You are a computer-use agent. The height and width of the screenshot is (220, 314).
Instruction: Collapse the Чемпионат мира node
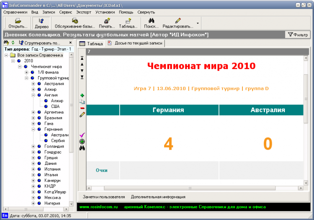(x=20, y=67)
